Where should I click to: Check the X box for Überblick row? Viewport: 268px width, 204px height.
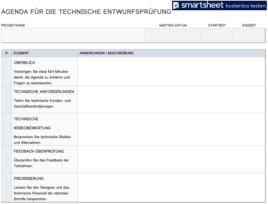click(6, 71)
